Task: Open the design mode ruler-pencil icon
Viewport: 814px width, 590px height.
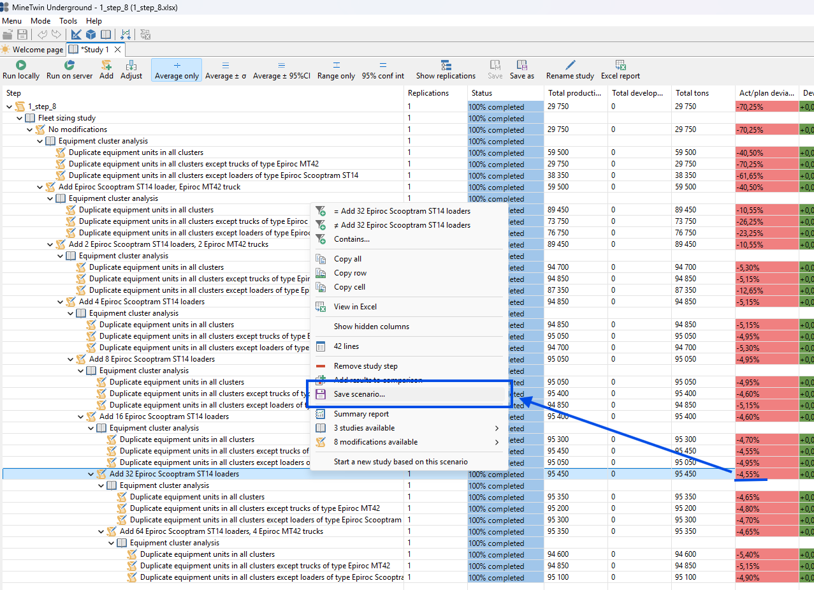Action: (76, 34)
